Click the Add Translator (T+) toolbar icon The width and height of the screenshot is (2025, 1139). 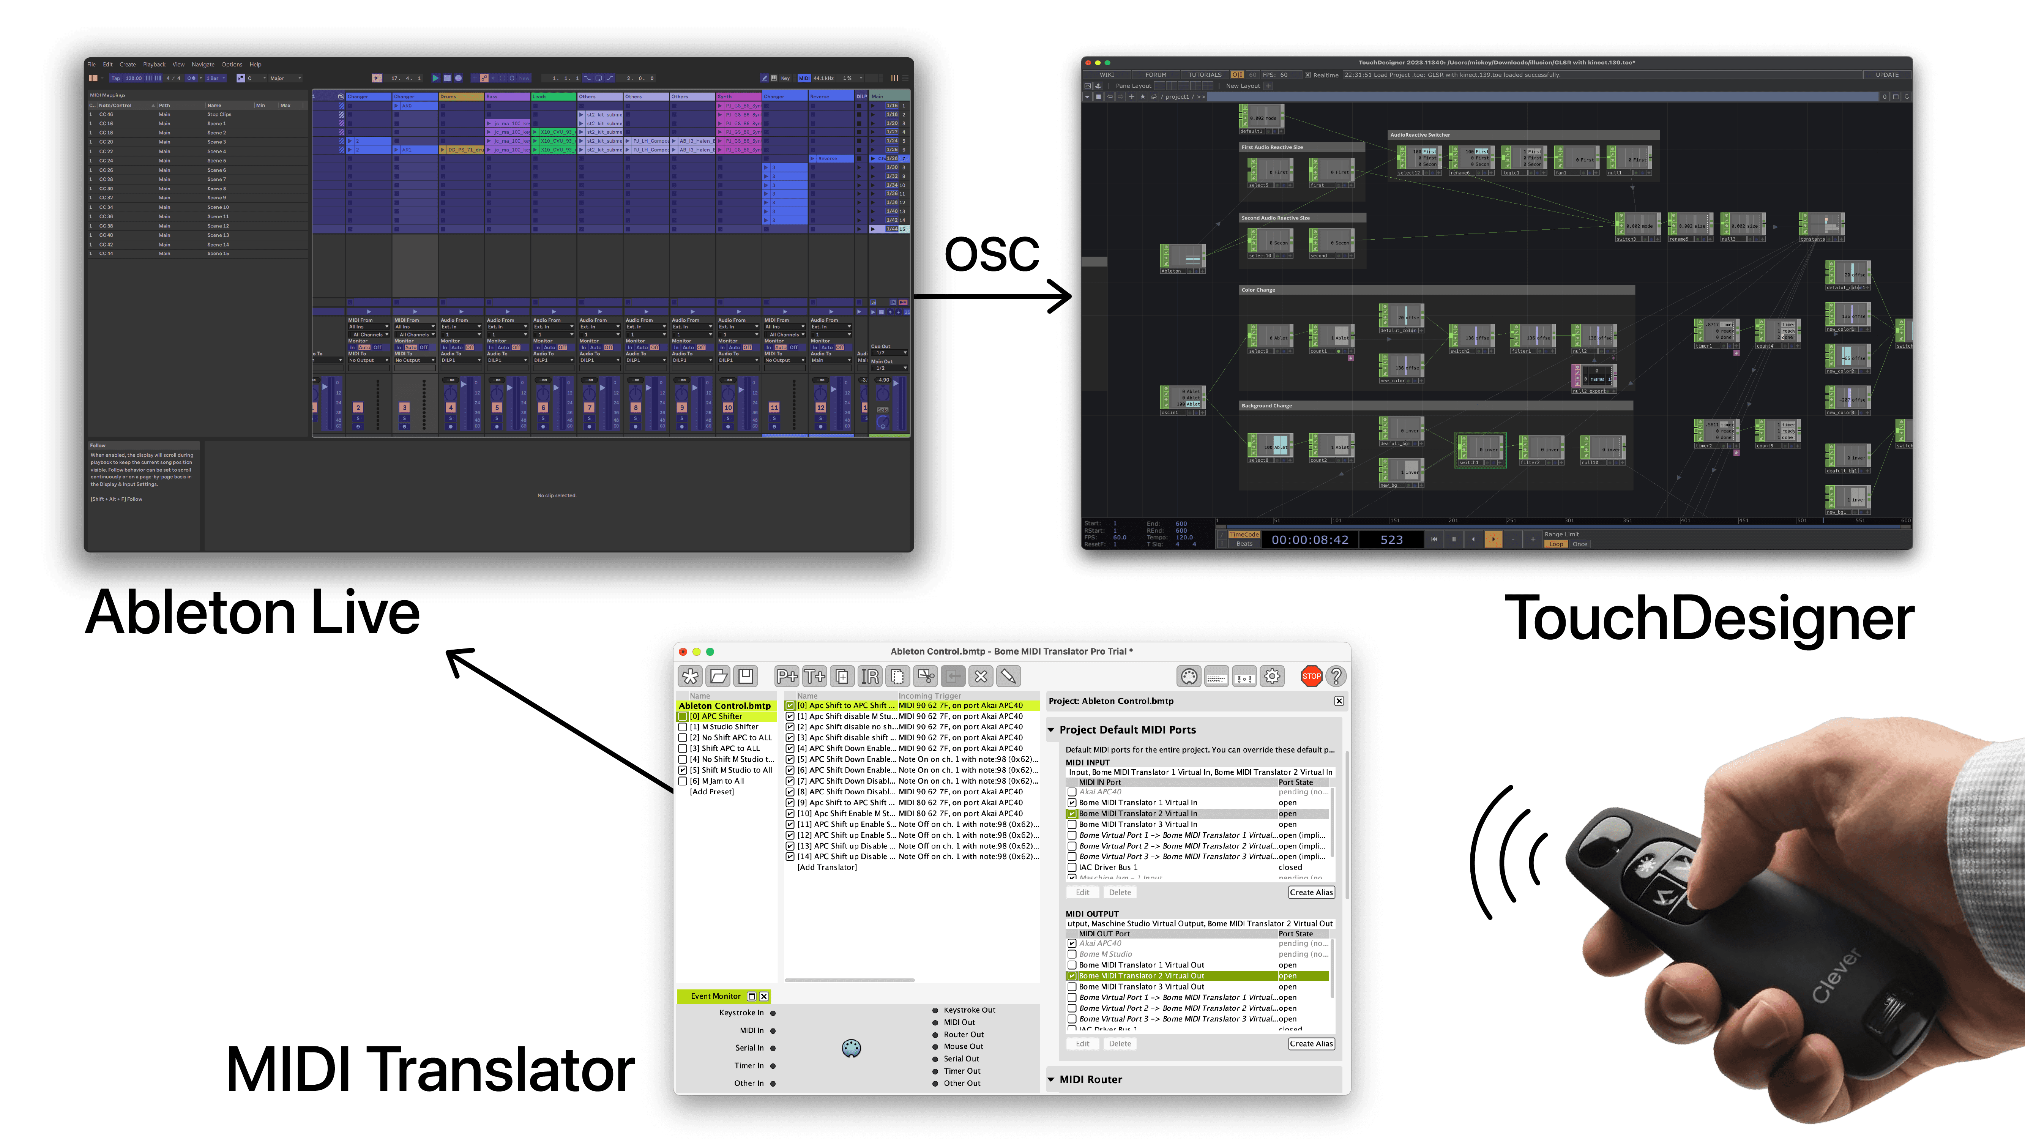pos(814,676)
